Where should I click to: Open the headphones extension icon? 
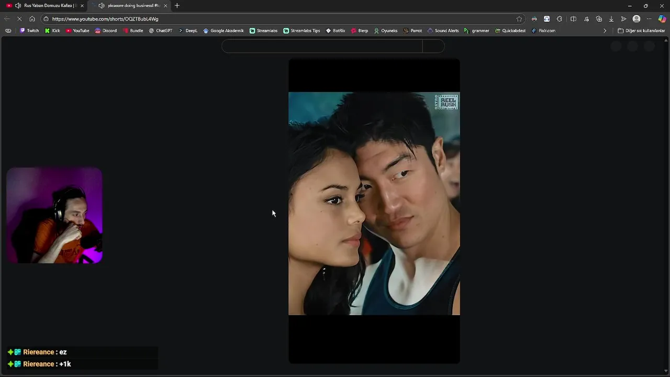point(546,19)
